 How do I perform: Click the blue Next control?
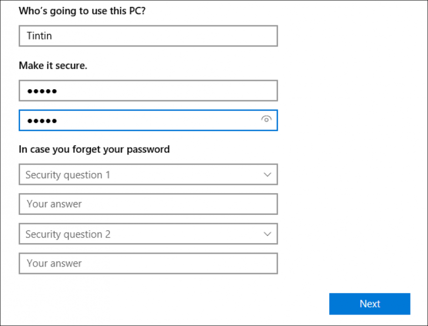369,304
